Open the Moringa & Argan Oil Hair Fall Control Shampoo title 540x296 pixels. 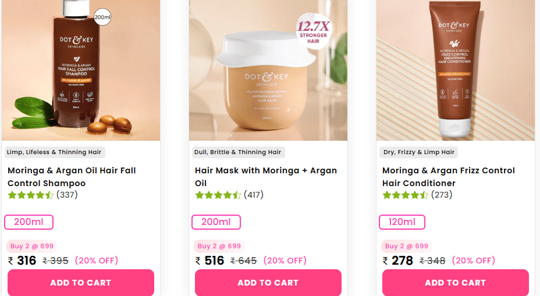tap(72, 177)
